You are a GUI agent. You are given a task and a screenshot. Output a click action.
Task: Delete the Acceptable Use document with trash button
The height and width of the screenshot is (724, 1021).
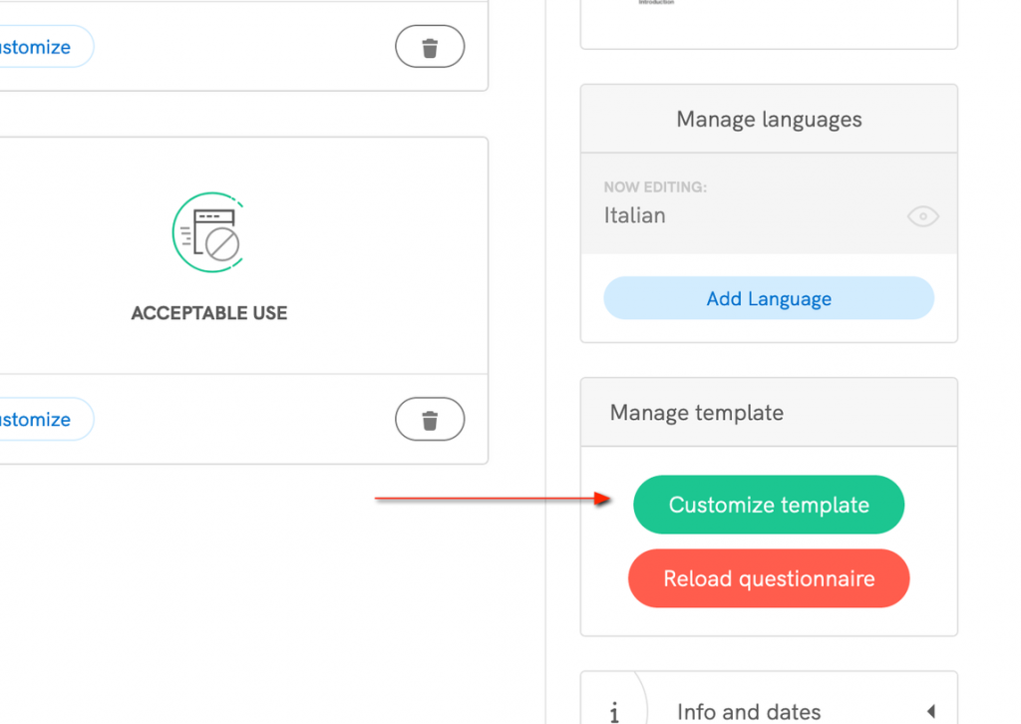[x=430, y=420]
